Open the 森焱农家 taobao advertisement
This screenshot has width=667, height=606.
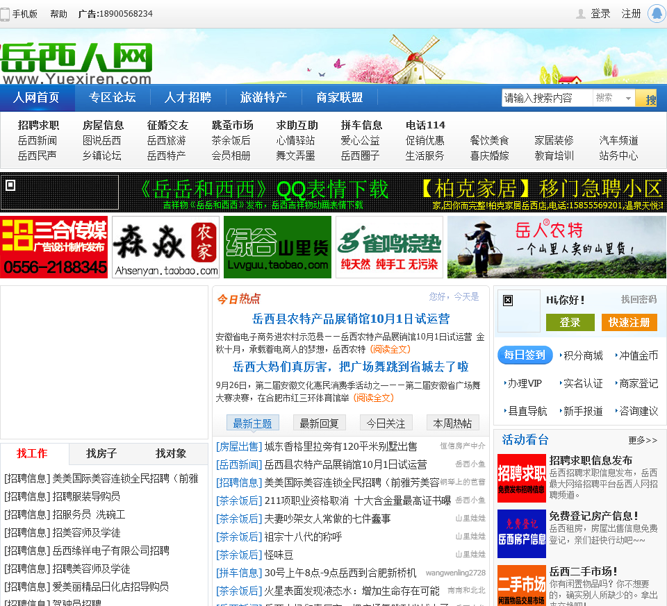[x=166, y=247]
